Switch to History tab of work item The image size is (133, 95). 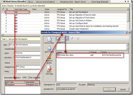tap(18, 78)
